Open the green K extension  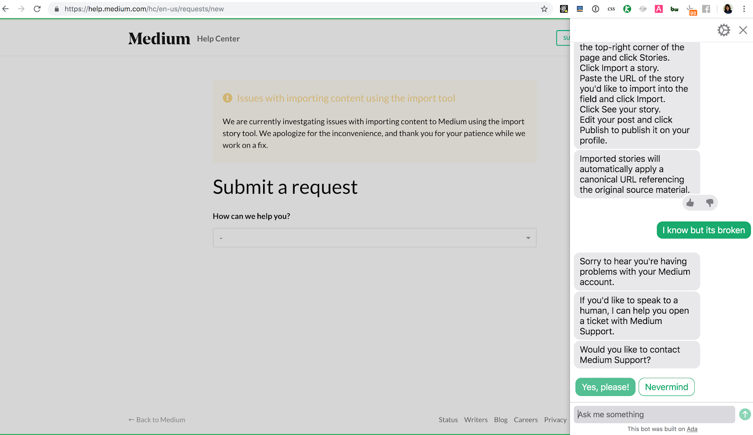pyautogui.click(x=627, y=9)
